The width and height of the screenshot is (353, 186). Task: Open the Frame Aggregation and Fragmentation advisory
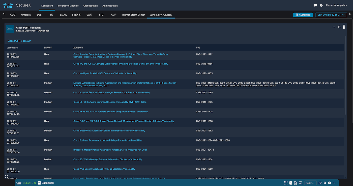click(125, 84)
